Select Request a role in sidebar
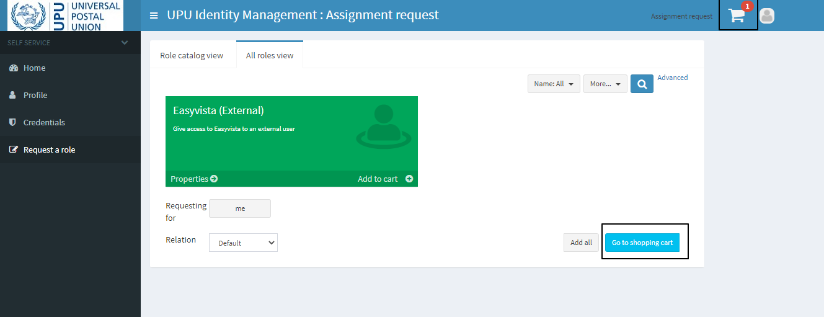Image resolution: width=824 pixels, height=317 pixels. click(x=70, y=150)
